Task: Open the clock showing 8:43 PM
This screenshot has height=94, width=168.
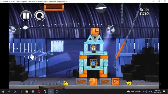Action: (157, 92)
